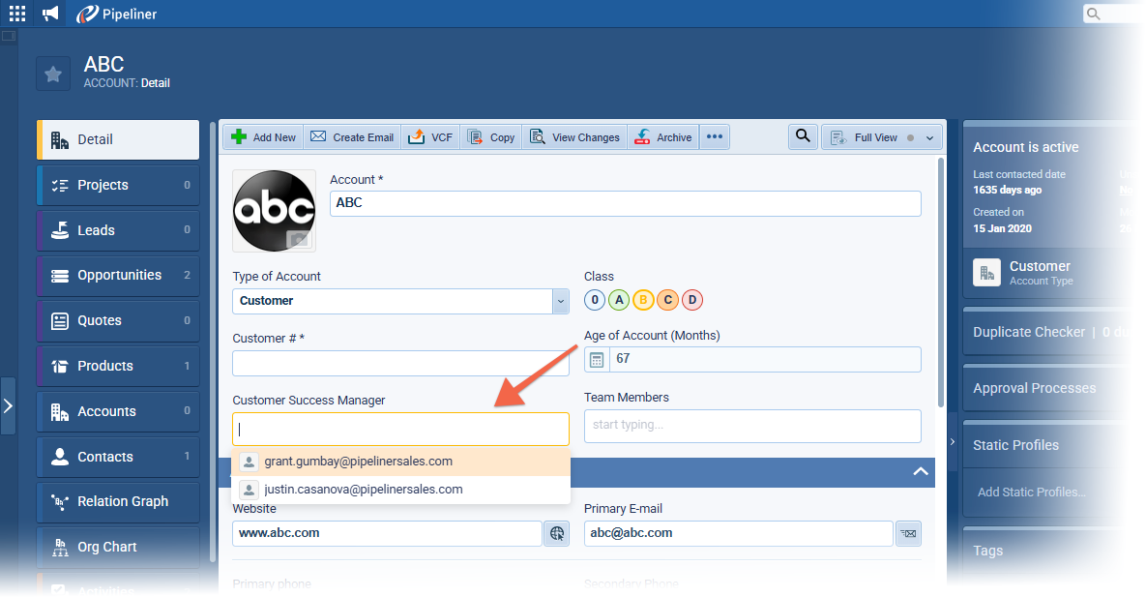Select class D rating

(691, 300)
